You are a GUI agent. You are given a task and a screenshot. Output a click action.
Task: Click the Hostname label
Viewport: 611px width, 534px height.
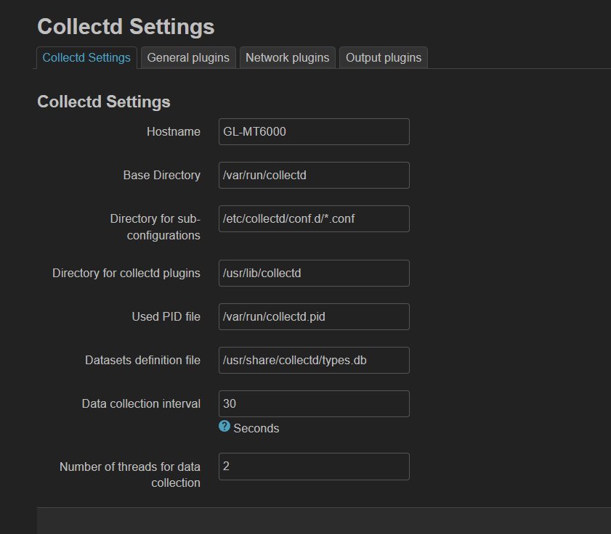pos(174,131)
